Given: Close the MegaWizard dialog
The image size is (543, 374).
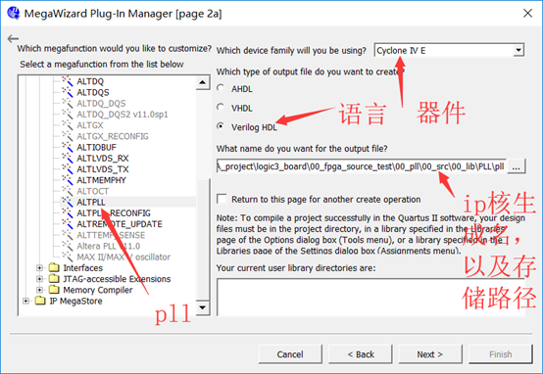Looking at the screenshot, I should [x=527, y=13].
